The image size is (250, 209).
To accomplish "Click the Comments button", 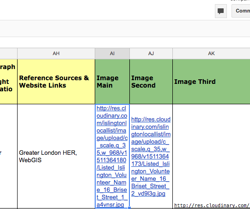I will click(241, 11).
